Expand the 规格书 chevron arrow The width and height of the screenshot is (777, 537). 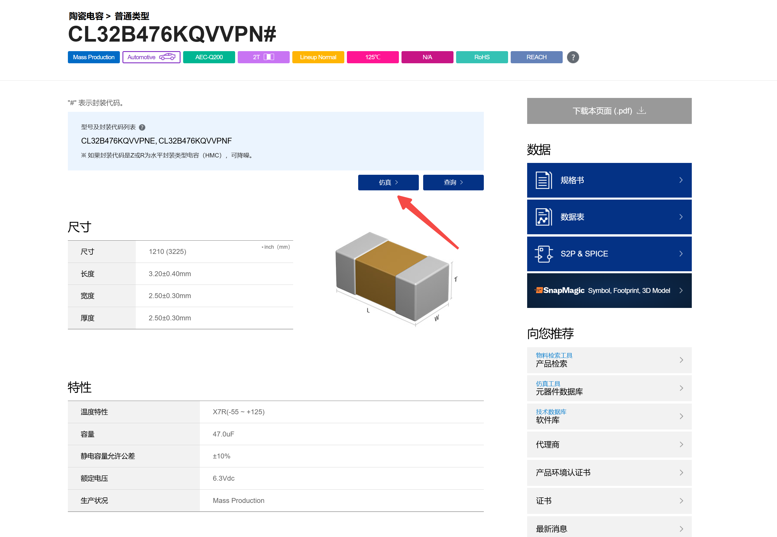point(681,180)
